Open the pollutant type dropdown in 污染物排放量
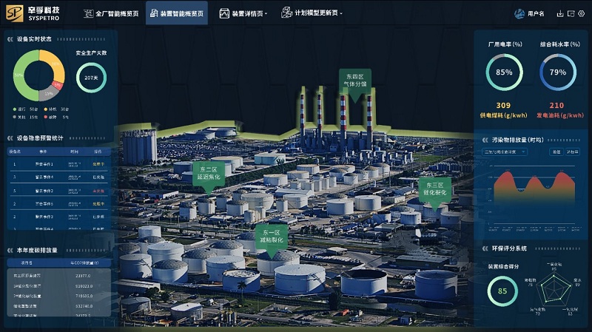 coord(504,152)
